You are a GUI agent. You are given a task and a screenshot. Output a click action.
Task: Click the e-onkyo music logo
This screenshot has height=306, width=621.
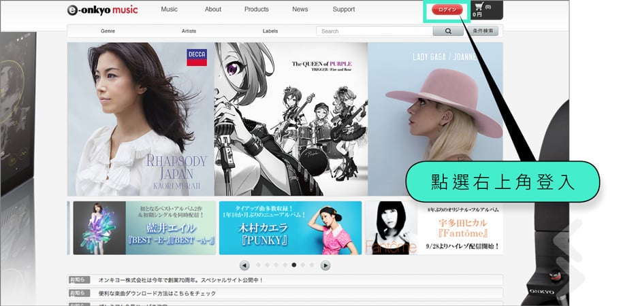(x=102, y=10)
